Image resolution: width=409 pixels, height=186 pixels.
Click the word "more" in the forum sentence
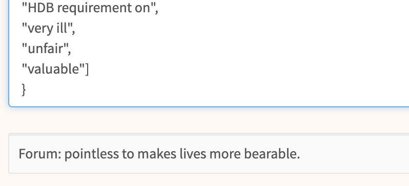pyautogui.click(x=225, y=154)
